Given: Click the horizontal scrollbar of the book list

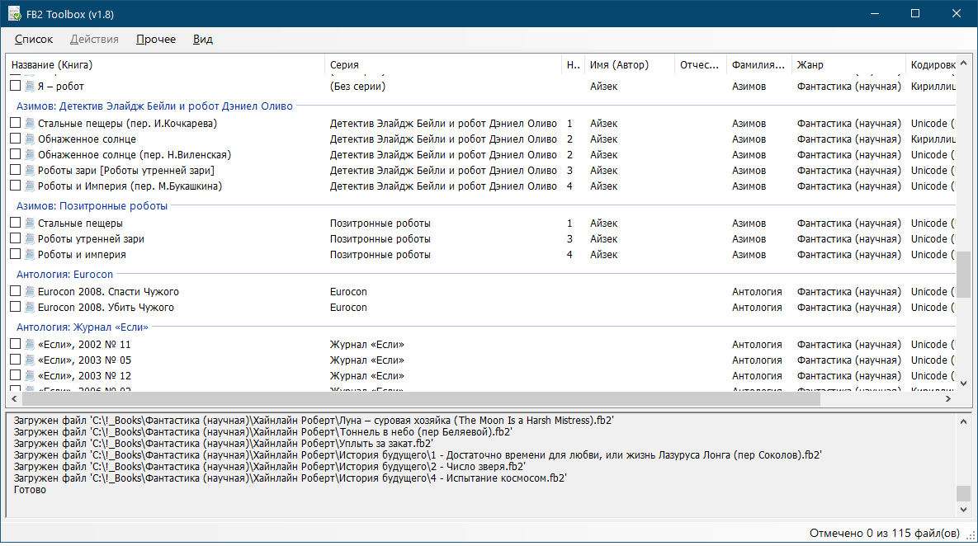Looking at the screenshot, I should pyautogui.click(x=413, y=398).
